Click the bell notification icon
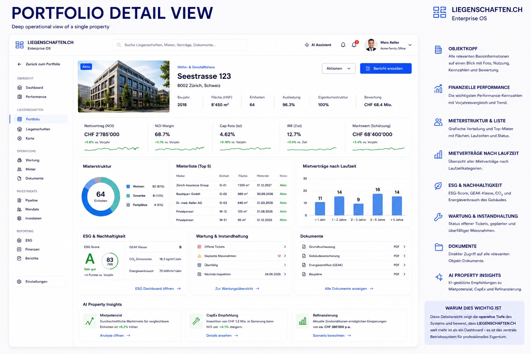The height and width of the screenshot is (354, 531). 343,45
